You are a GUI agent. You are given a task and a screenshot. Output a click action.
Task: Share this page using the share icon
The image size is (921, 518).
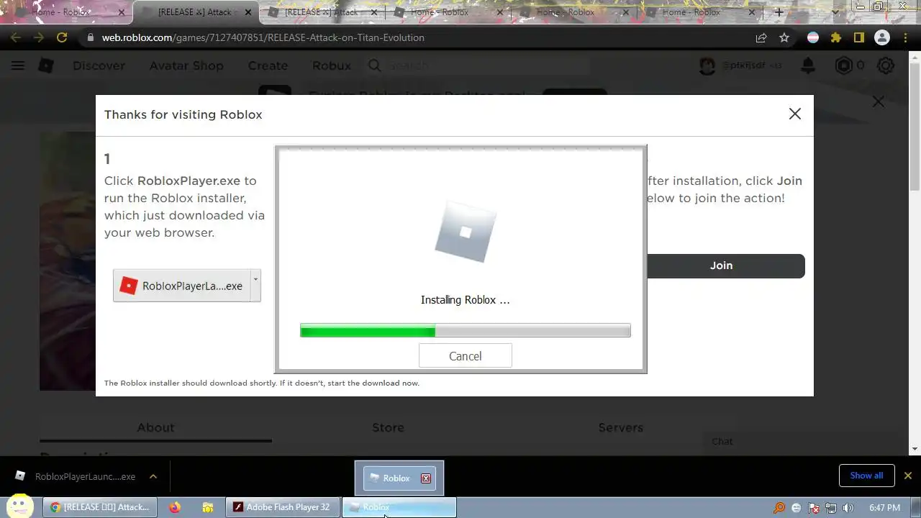[761, 37]
